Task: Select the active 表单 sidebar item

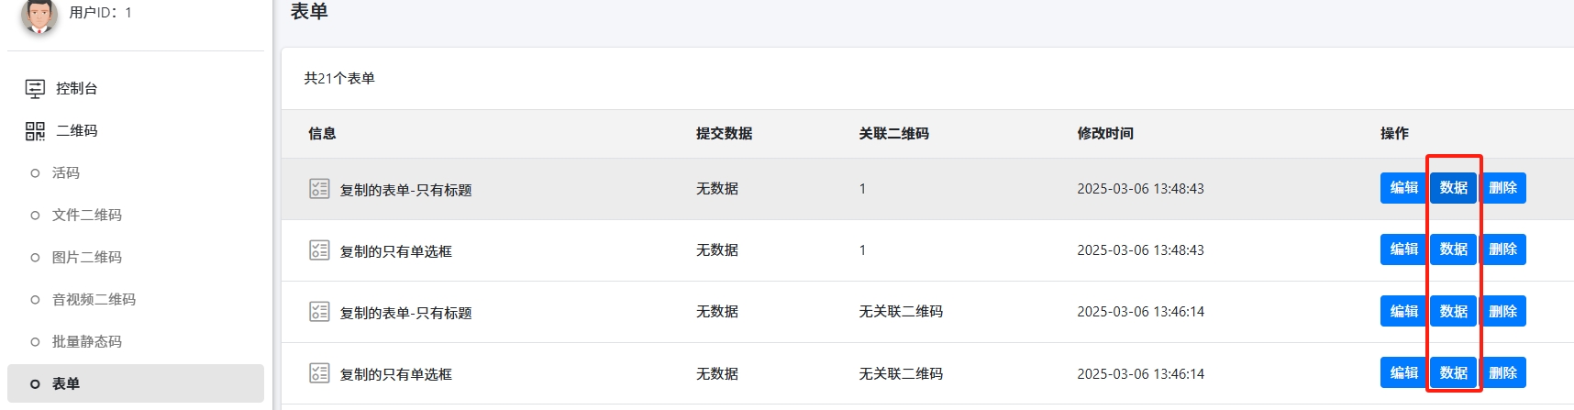Action: (66, 384)
